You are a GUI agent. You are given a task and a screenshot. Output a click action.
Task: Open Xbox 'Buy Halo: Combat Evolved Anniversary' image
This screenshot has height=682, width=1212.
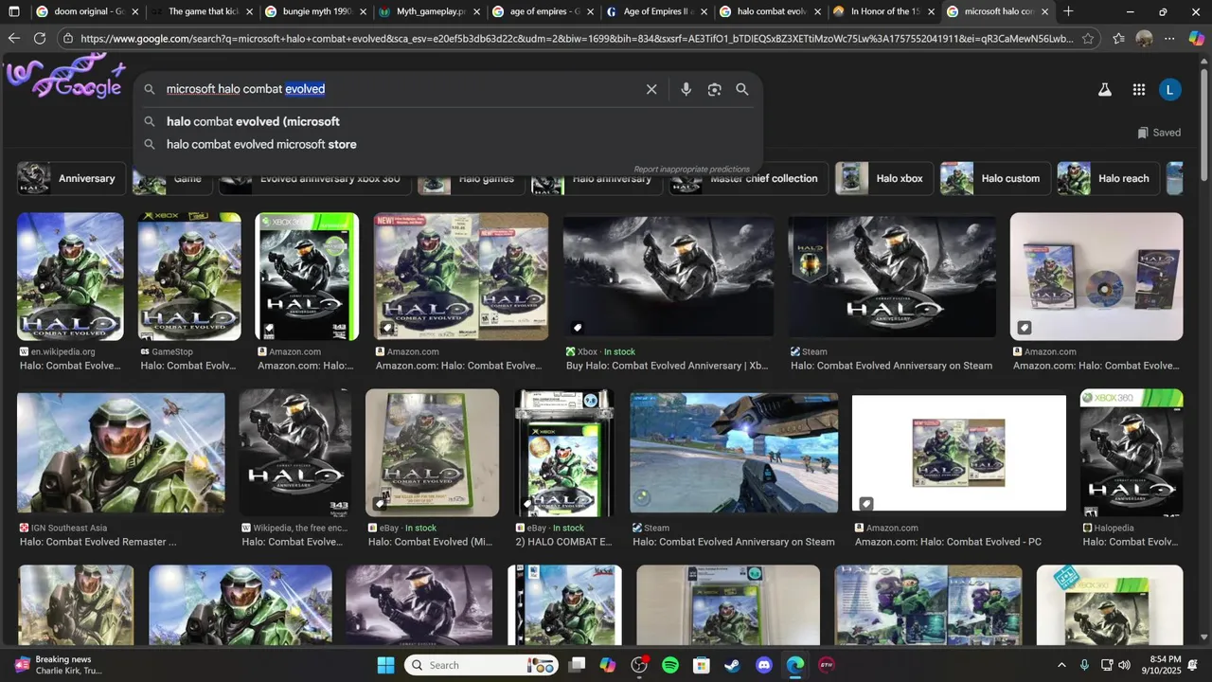click(668, 275)
